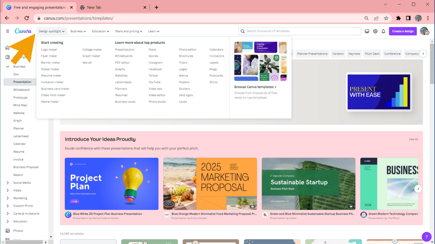This screenshot has width=435, height=244.
Task: Select the Pitch Deck tag
Action: point(372,54)
